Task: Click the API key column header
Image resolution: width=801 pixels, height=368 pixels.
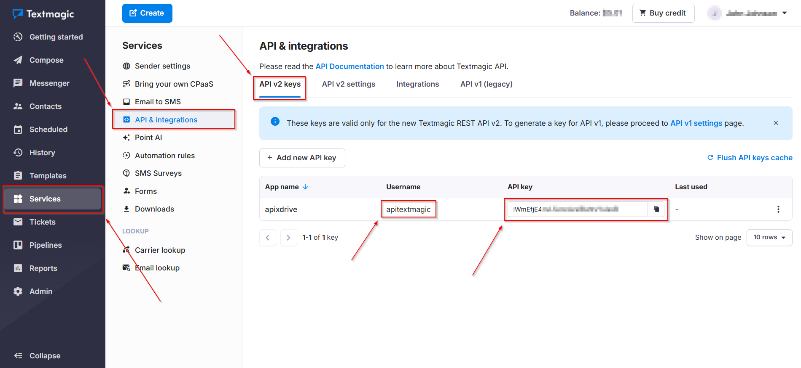Action: (x=520, y=187)
